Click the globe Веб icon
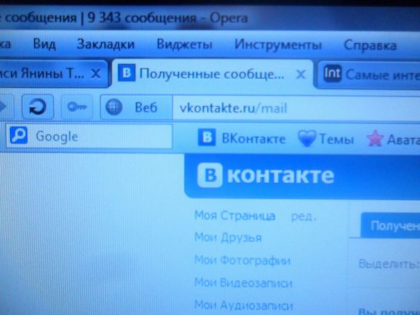420x315 pixels. [114, 107]
